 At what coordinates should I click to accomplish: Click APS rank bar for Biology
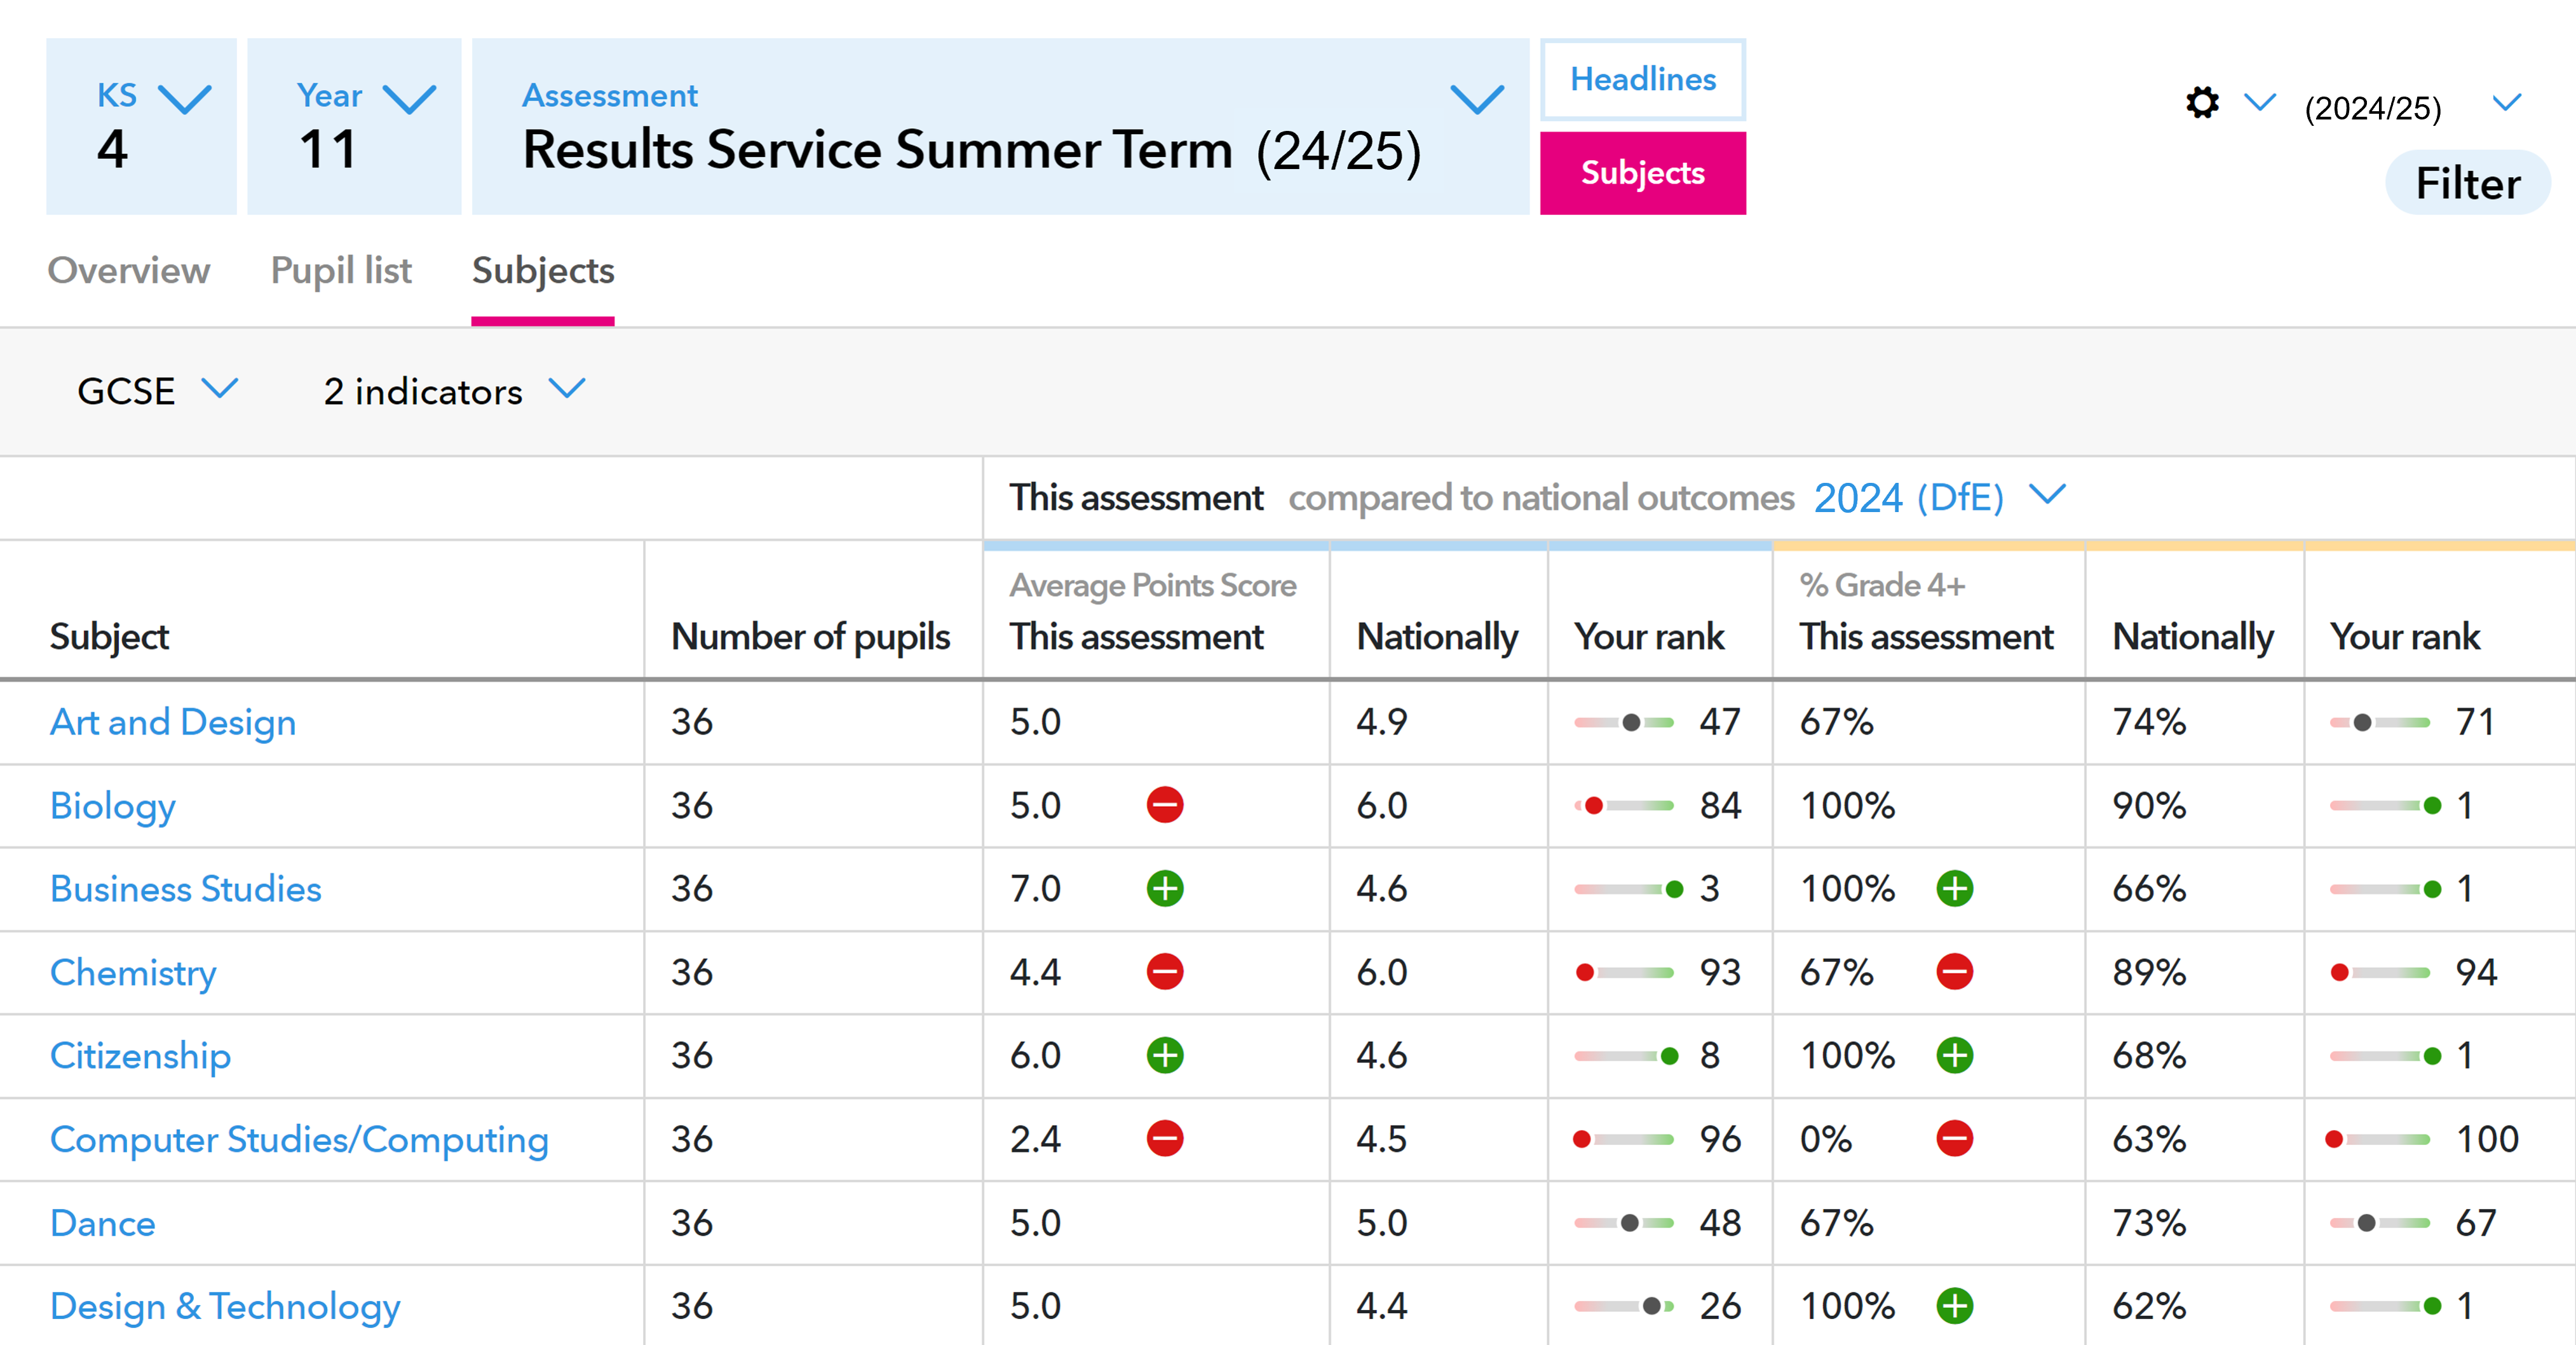(1624, 805)
